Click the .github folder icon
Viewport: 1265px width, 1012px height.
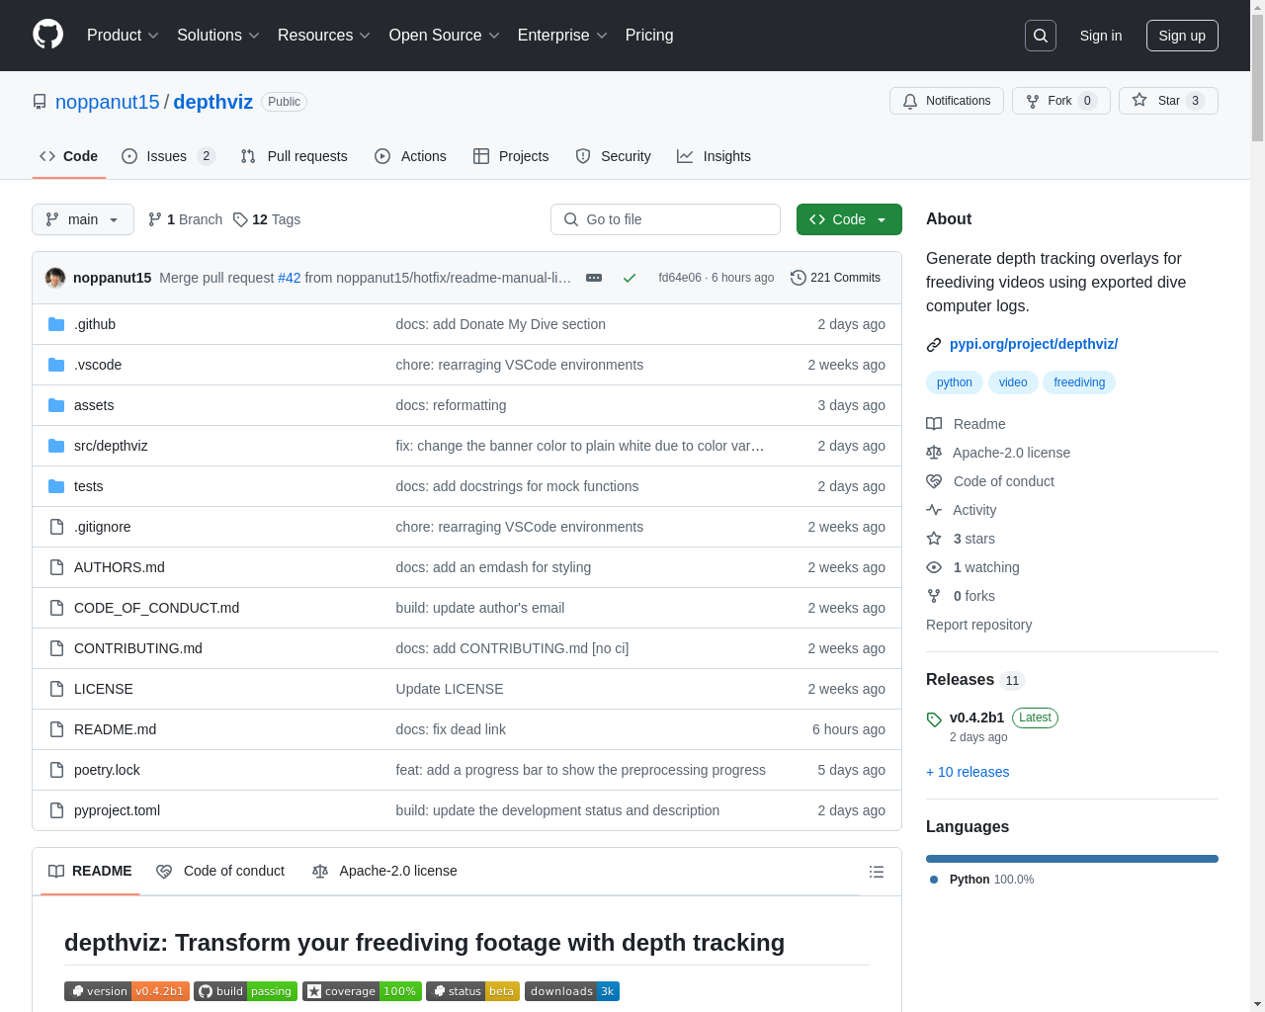coord(56,324)
